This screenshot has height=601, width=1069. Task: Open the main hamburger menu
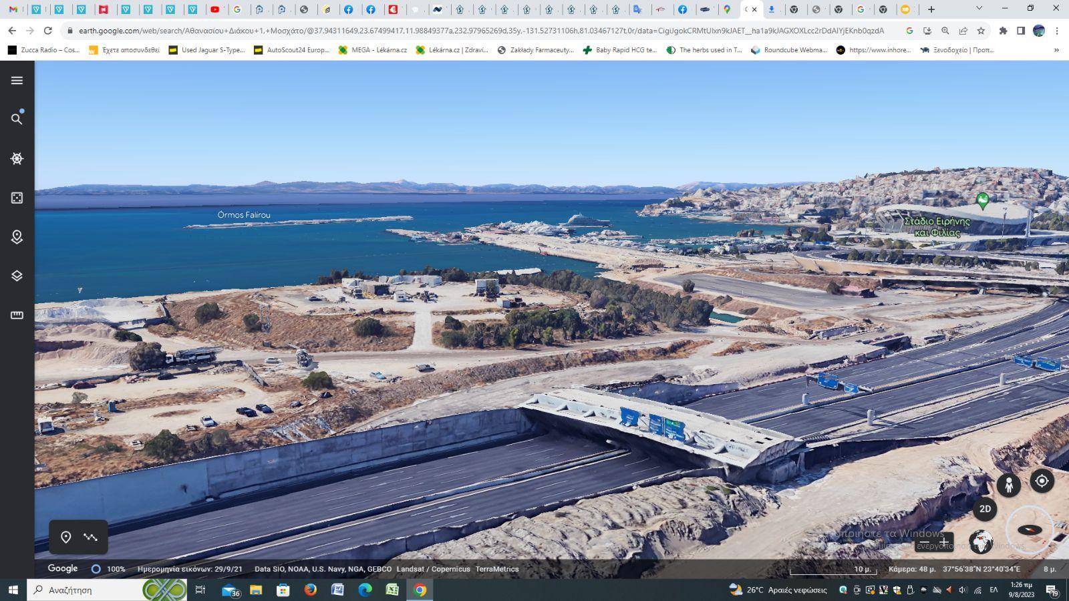[17, 80]
